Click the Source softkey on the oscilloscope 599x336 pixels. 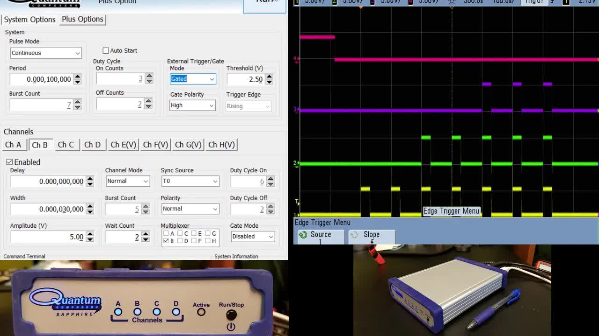pyautogui.click(x=321, y=237)
